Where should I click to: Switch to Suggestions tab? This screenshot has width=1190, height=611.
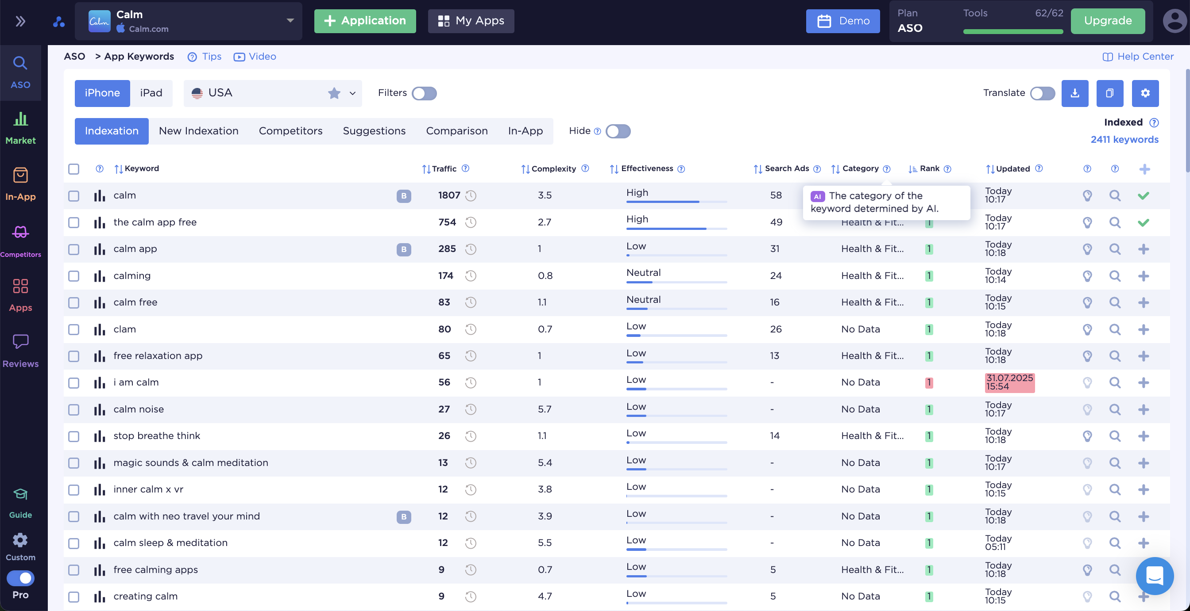click(x=374, y=131)
